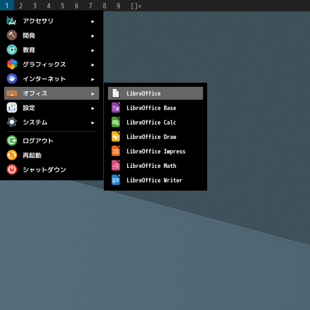This screenshot has height=310, width=310.
Task: Switch to workspace tag 4
Action: 49,6
